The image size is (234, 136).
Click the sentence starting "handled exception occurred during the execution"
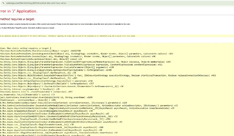coord(65,24)
